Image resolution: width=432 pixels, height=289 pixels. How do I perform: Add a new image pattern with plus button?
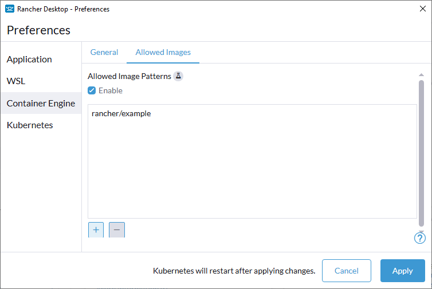[x=96, y=229]
